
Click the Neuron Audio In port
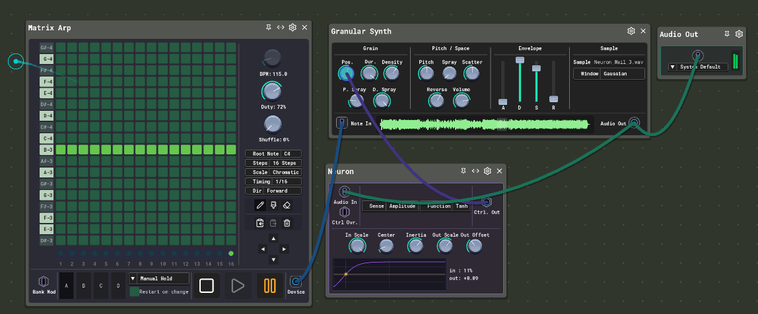click(x=344, y=192)
